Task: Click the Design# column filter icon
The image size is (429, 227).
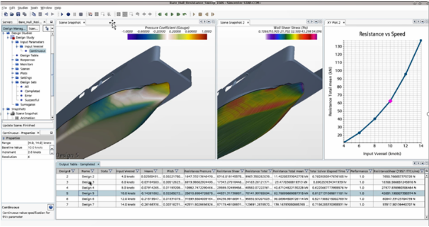Action: point(73,171)
